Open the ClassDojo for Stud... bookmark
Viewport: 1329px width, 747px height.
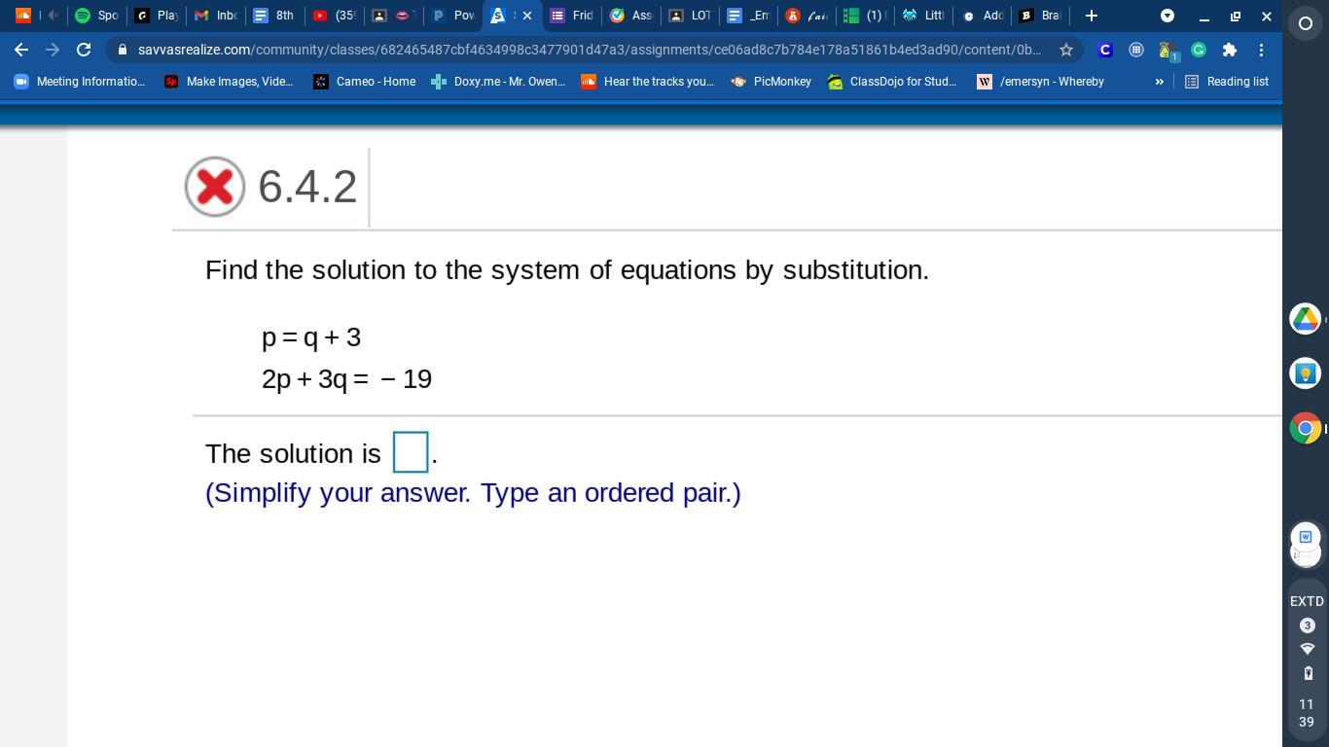892,82
